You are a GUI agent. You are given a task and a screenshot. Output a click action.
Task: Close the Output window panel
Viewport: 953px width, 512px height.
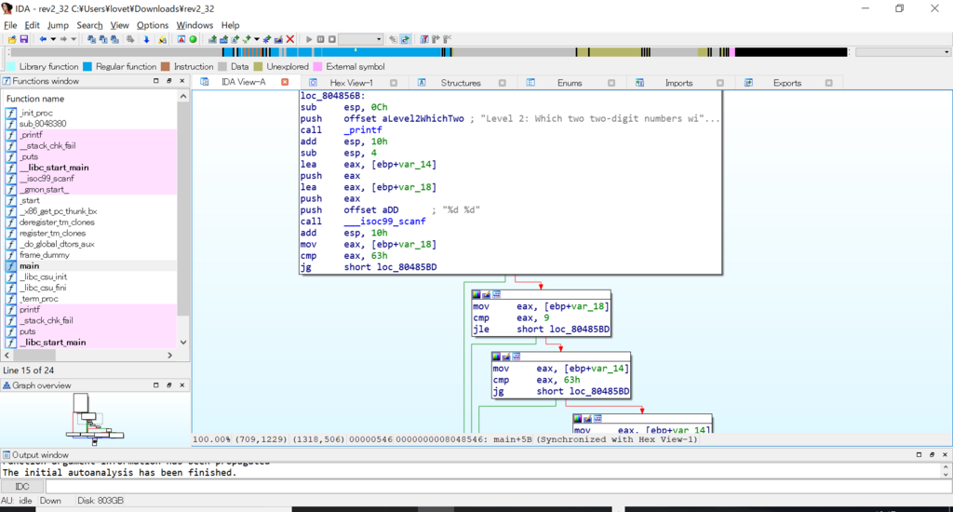coord(946,454)
